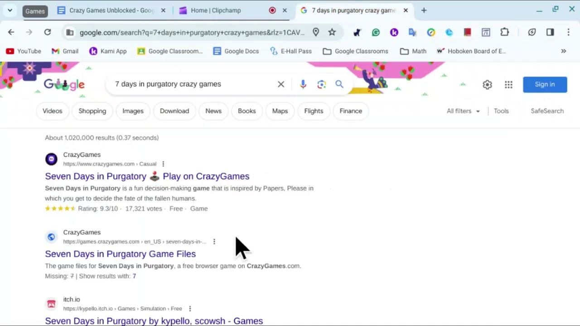Viewport: 580px width, 326px height.
Task: Open the Tools option
Action: pyautogui.click(x=501, y=111)
